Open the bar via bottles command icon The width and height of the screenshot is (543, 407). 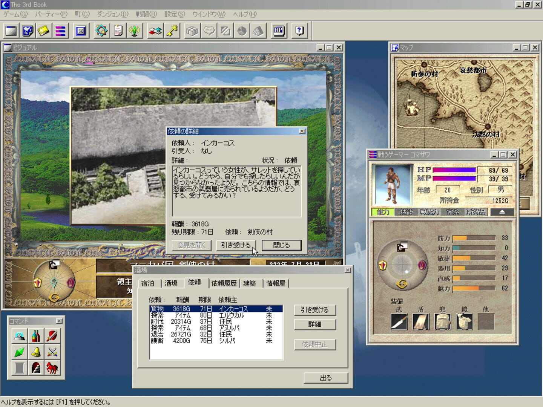[36, 336]
